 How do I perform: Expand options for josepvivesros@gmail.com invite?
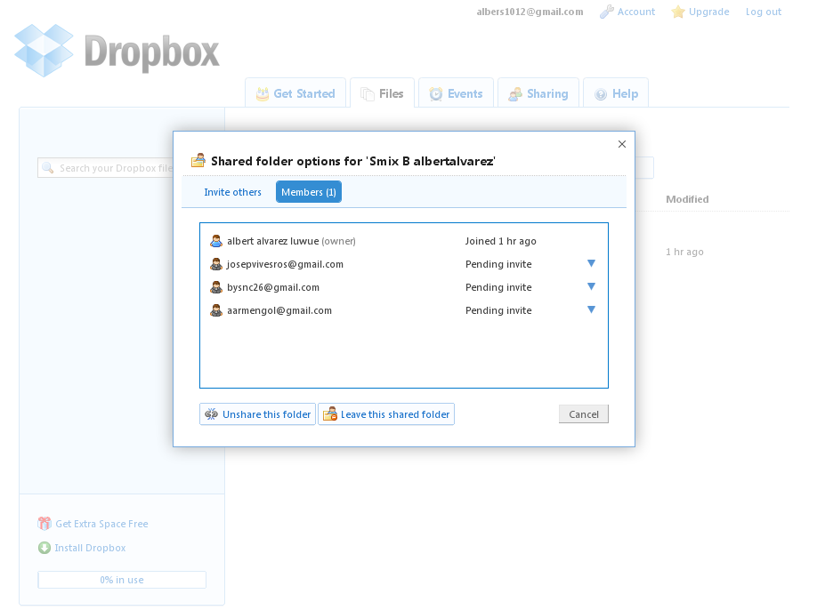pyautogui.click(x=591, y=263)
